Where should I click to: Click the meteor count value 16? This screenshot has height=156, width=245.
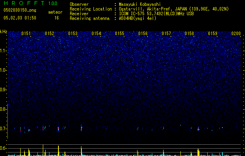(56, 18)
